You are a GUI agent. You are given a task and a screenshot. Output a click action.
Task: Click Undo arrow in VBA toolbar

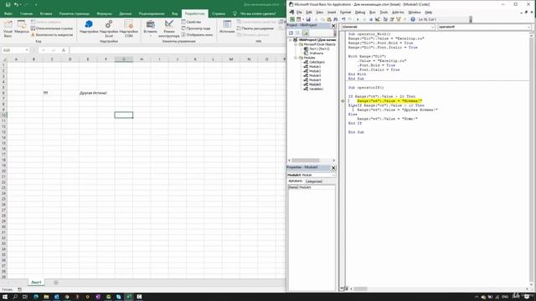[343, 19]
